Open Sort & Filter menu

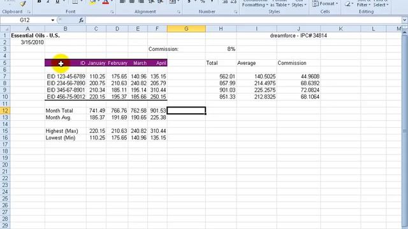pos(363,3)
